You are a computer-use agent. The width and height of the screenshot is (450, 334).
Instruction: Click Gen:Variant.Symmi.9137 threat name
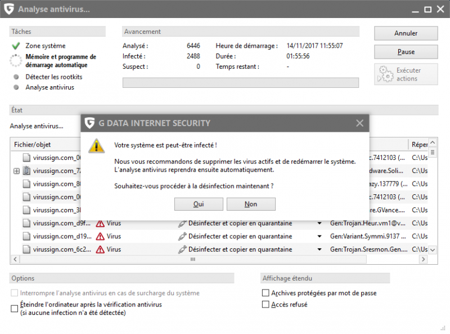[x=368, y=236]
